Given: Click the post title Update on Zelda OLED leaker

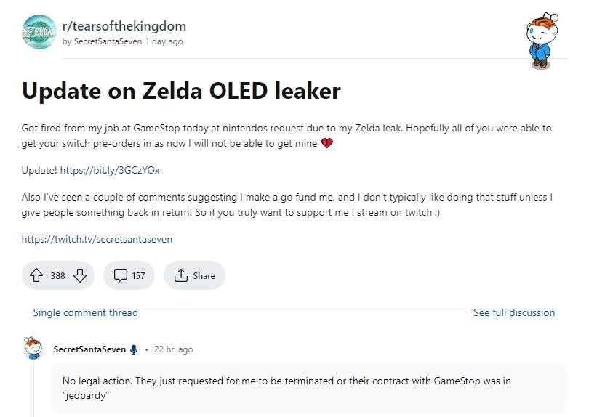Looking at the screenshot, I should (181, 91).
